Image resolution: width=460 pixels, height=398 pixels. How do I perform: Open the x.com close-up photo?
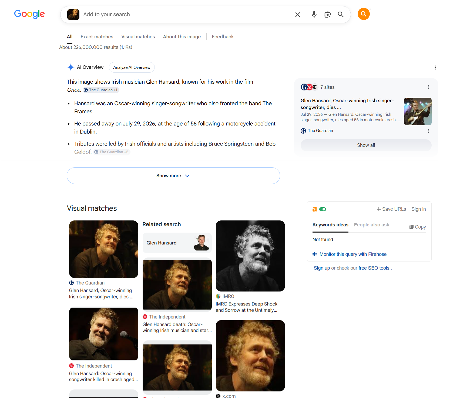coord(250,356)
